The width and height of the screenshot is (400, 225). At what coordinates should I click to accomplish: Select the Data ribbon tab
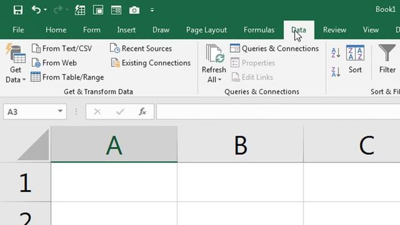[x=299, y=30]
